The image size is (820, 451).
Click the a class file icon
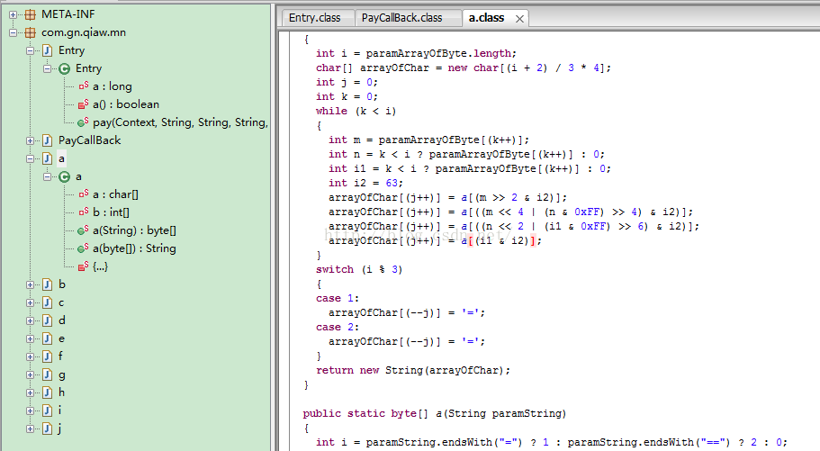(48, 158)
